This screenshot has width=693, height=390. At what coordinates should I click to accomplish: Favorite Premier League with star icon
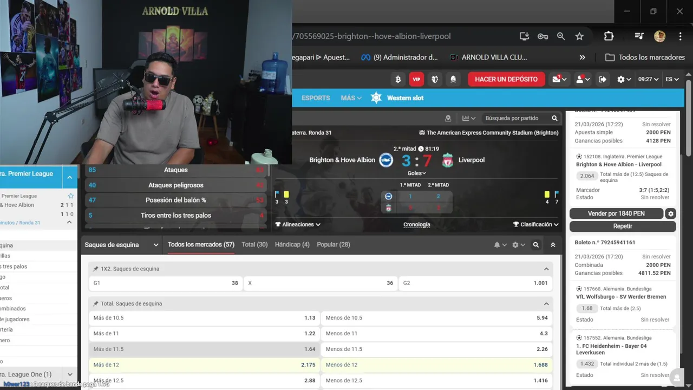point(70,196)
